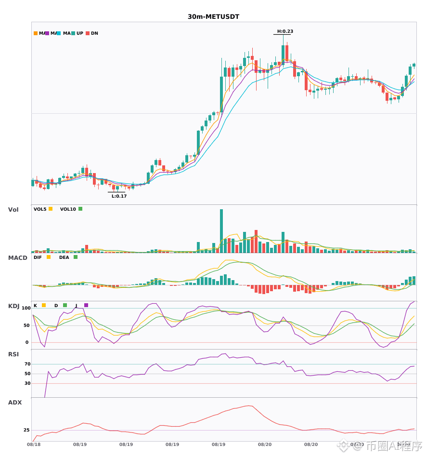
Task: Click the RSI panel label
Action: (x=13, y=354)
